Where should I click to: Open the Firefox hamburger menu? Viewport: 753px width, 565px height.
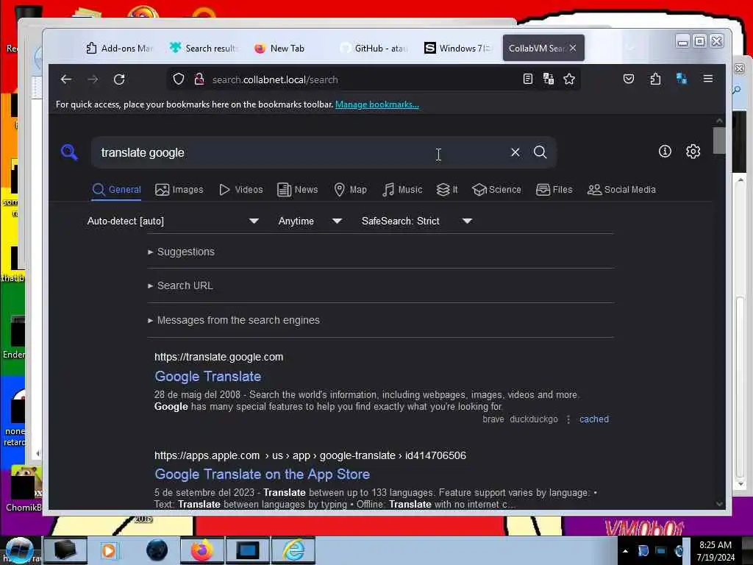click(708, 79)
